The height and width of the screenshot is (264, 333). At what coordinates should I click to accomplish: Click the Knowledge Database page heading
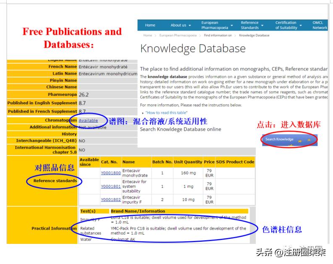click(x=193, y=49)
